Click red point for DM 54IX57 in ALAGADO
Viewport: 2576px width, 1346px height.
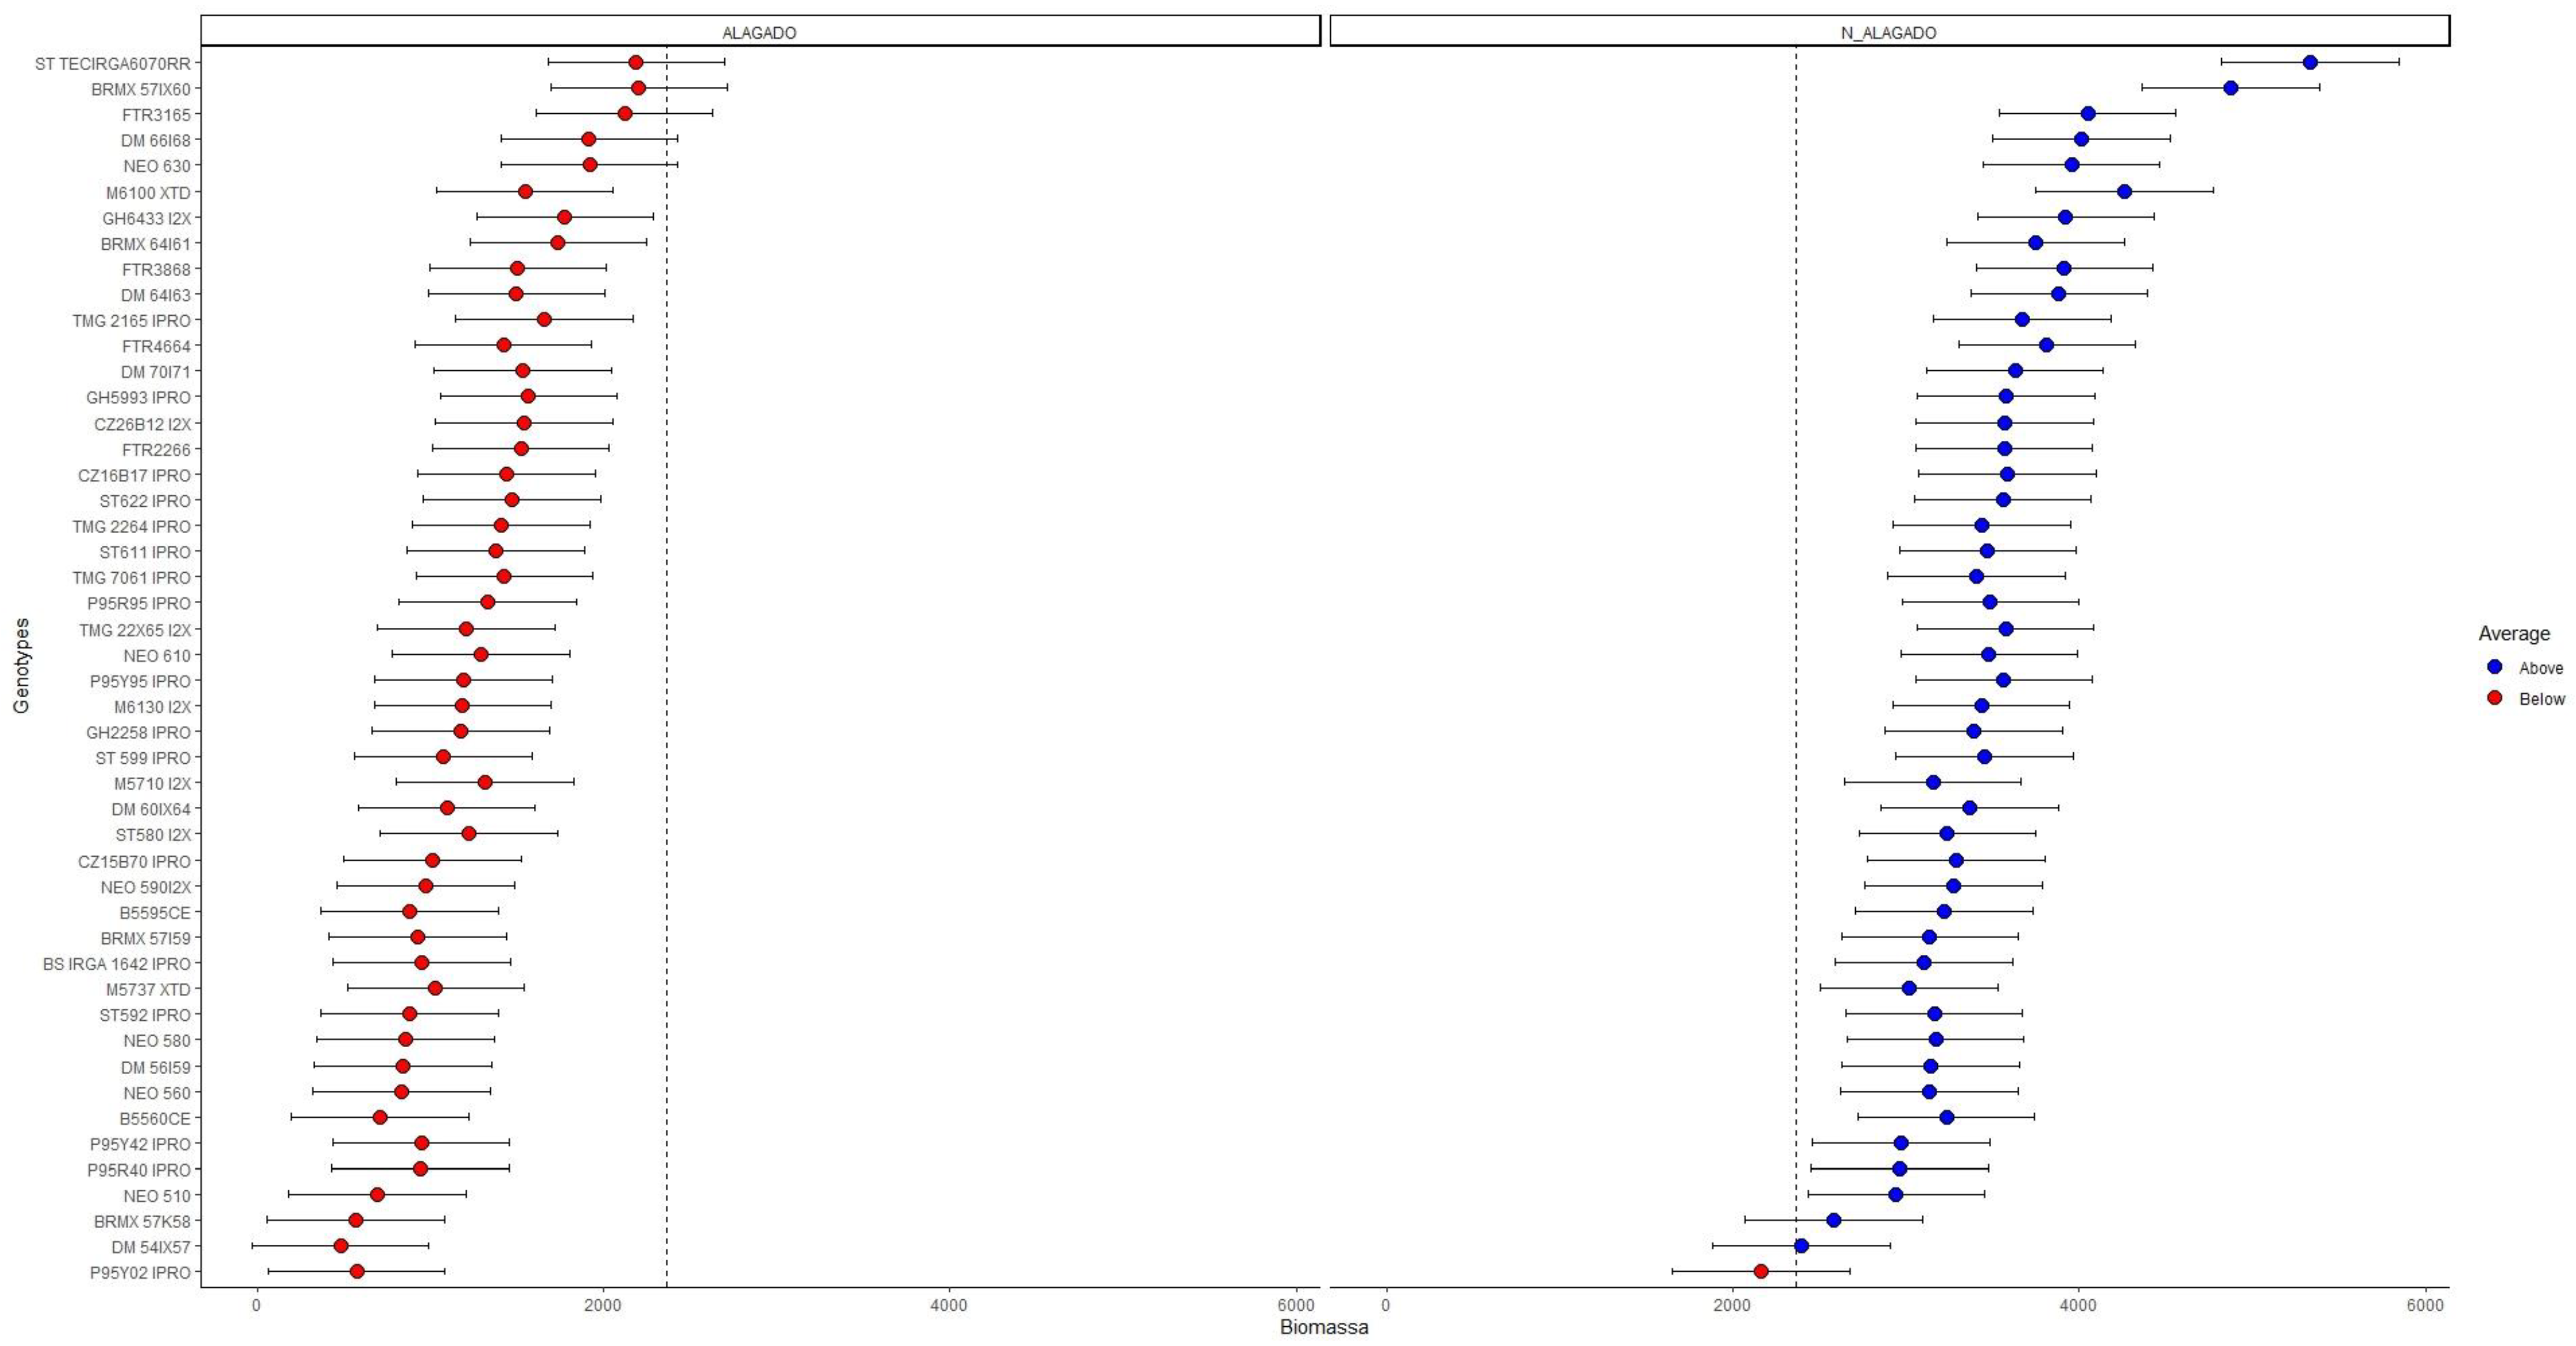[x=341, y=1245]
